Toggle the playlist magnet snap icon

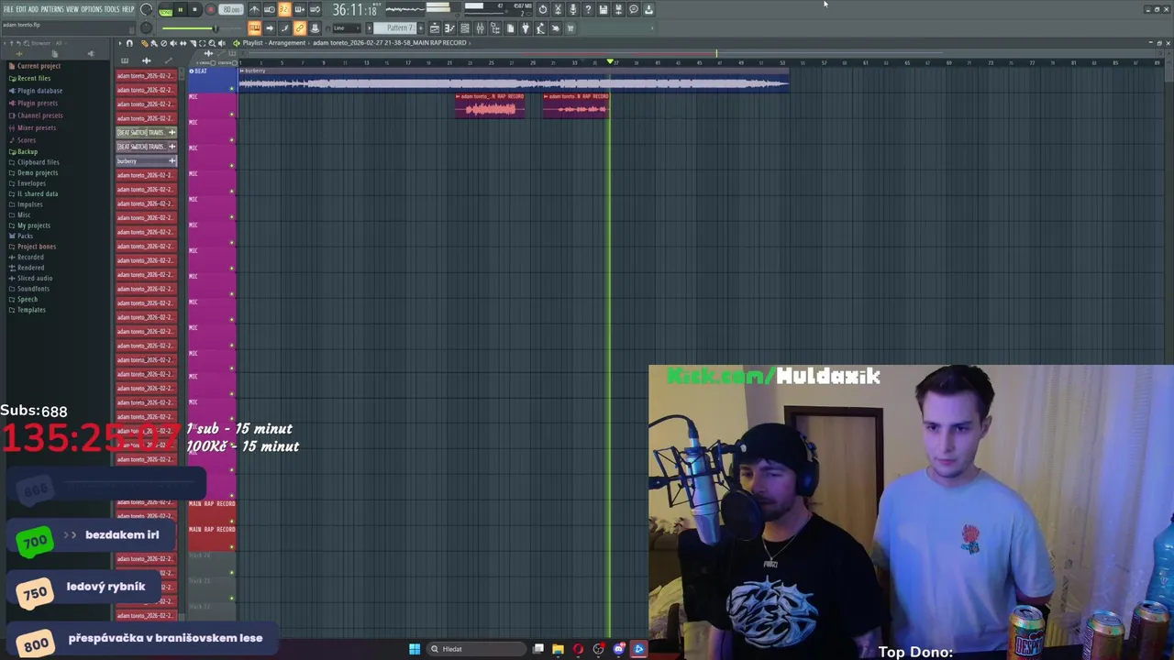[x=129, y=43]
